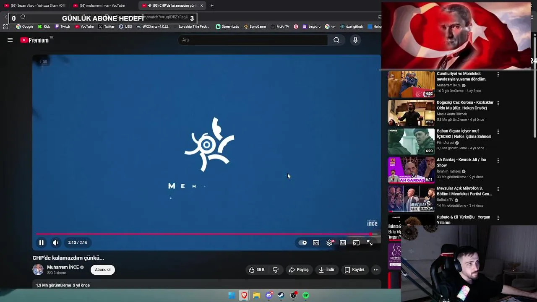
Task: Seek on the red video progress bar
Action: pos(206,234)
